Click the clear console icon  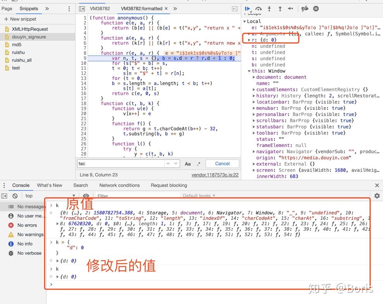click(15, 196)
